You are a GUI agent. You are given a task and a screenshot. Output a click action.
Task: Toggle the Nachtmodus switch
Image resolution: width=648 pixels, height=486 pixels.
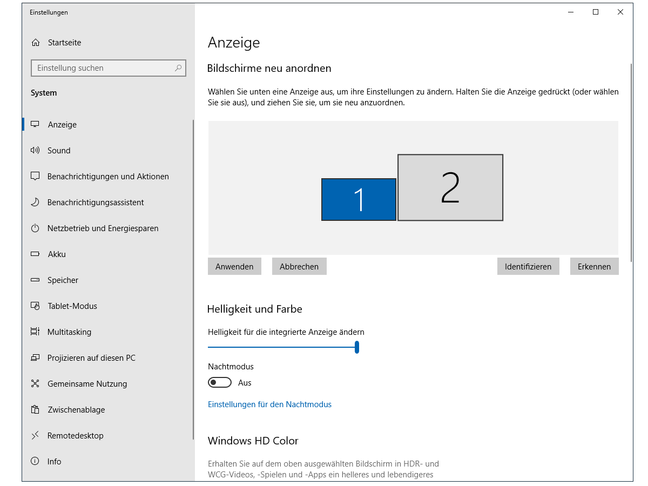(x=219, y=383)
